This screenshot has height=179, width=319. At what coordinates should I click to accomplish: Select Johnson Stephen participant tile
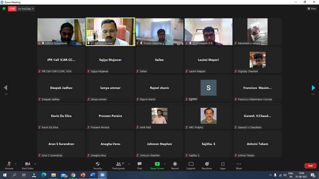pos(159,144)
